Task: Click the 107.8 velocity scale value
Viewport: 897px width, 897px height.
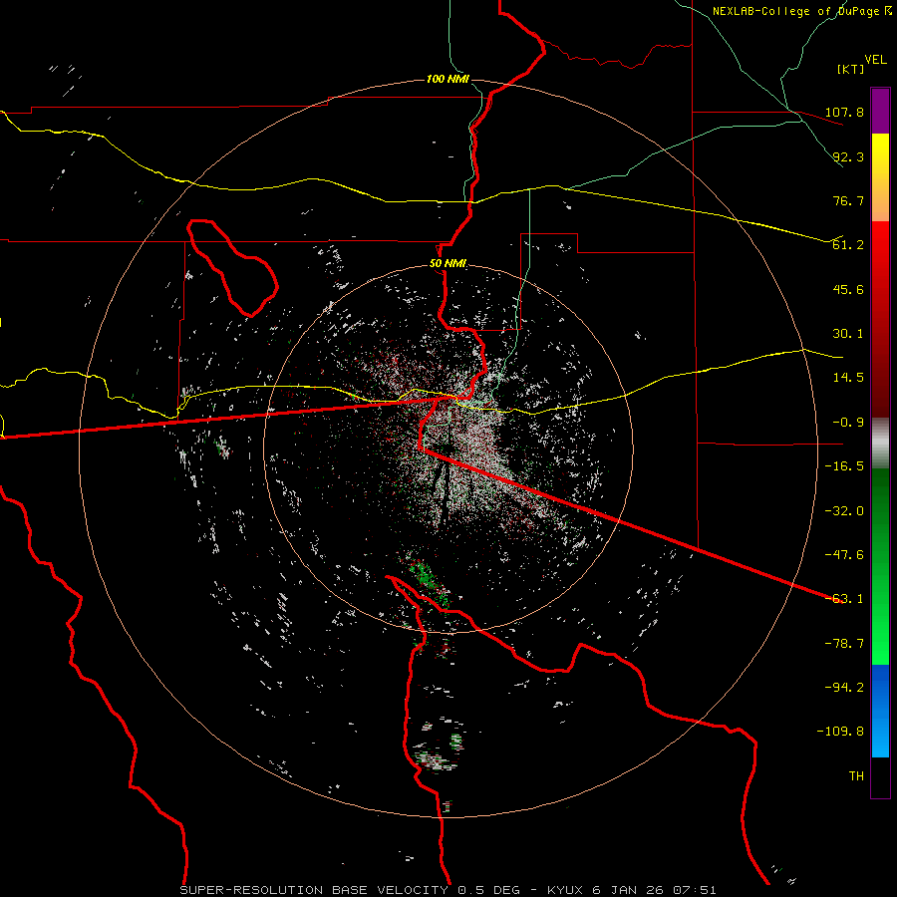Action: 844,112
